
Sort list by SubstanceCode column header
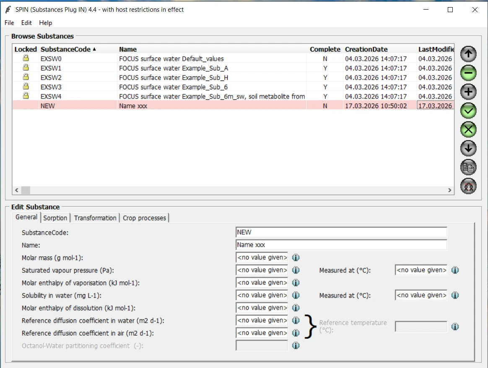(x=65, y=49)
